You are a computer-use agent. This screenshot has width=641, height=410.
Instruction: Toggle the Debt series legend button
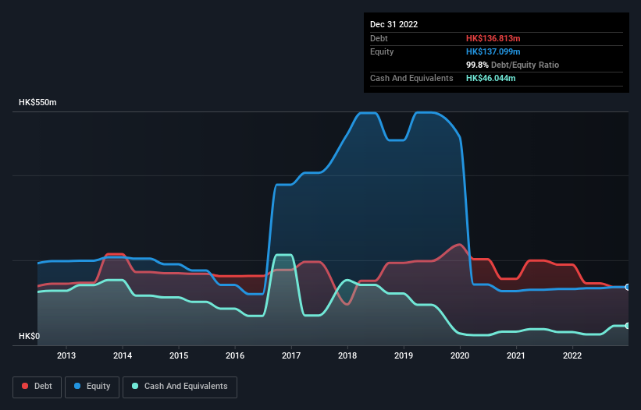pyautogui.click(x=37, y=387)
